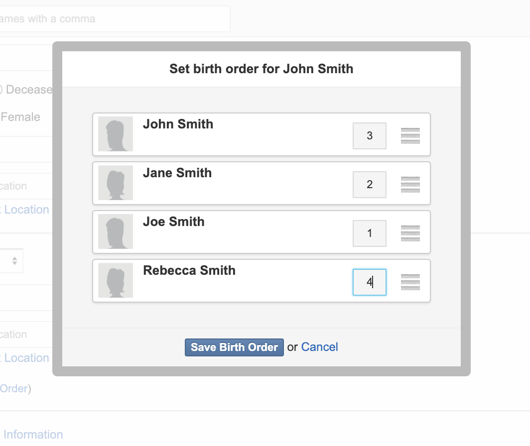The height and width of the screenshot is (446, 530).
Task: Focus Jane Smith's birth order field
Action: (x=370, y=185)
